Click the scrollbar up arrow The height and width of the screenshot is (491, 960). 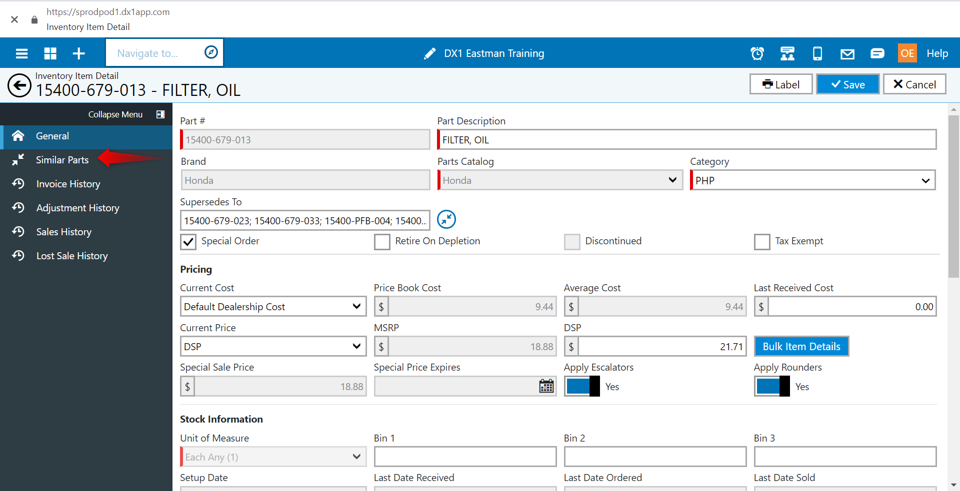953,109
